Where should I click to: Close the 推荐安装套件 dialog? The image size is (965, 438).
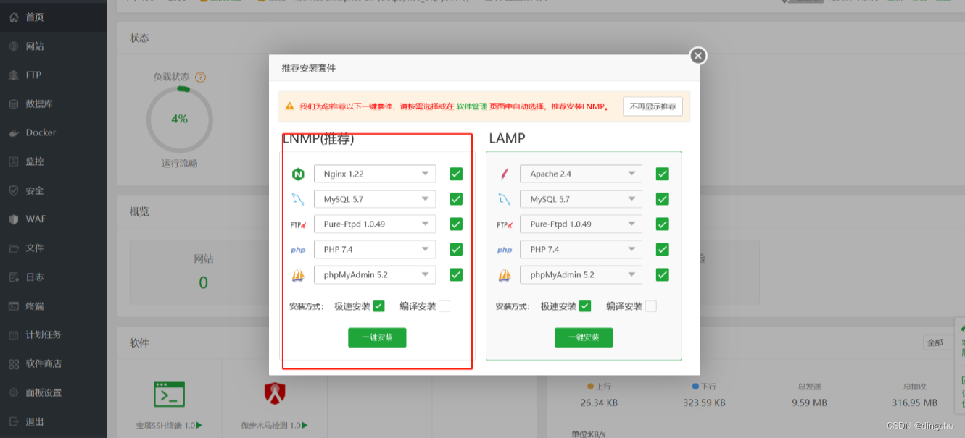click(697, 56)
